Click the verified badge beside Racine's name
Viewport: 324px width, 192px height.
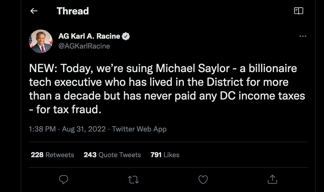(126, 36)
